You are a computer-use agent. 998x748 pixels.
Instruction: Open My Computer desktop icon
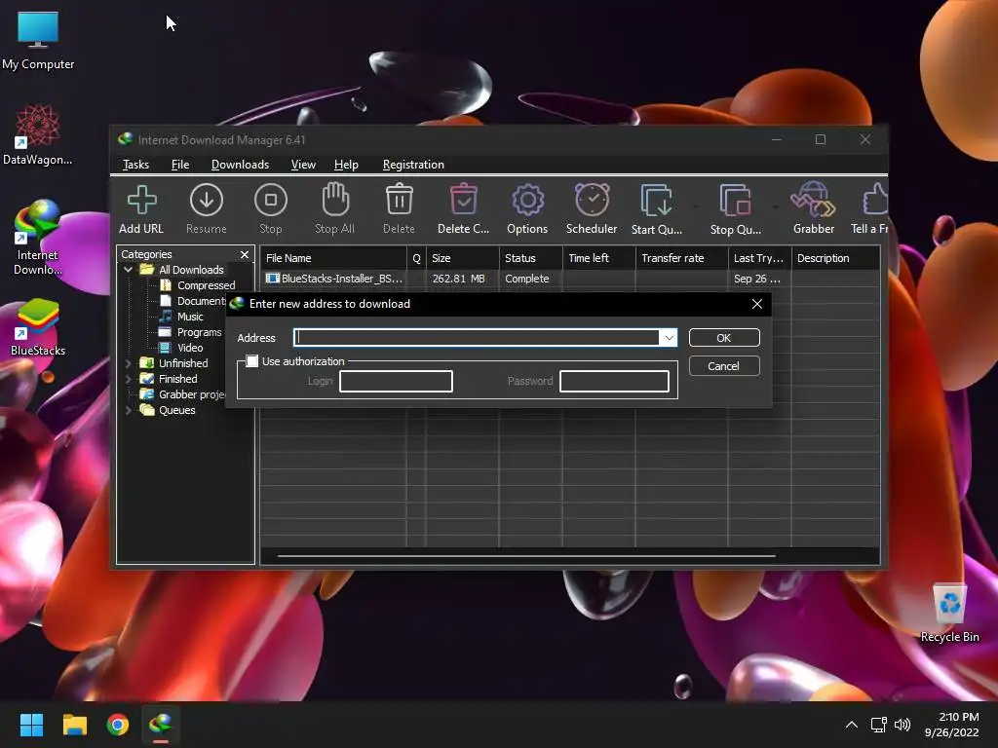tap(38, 39)
